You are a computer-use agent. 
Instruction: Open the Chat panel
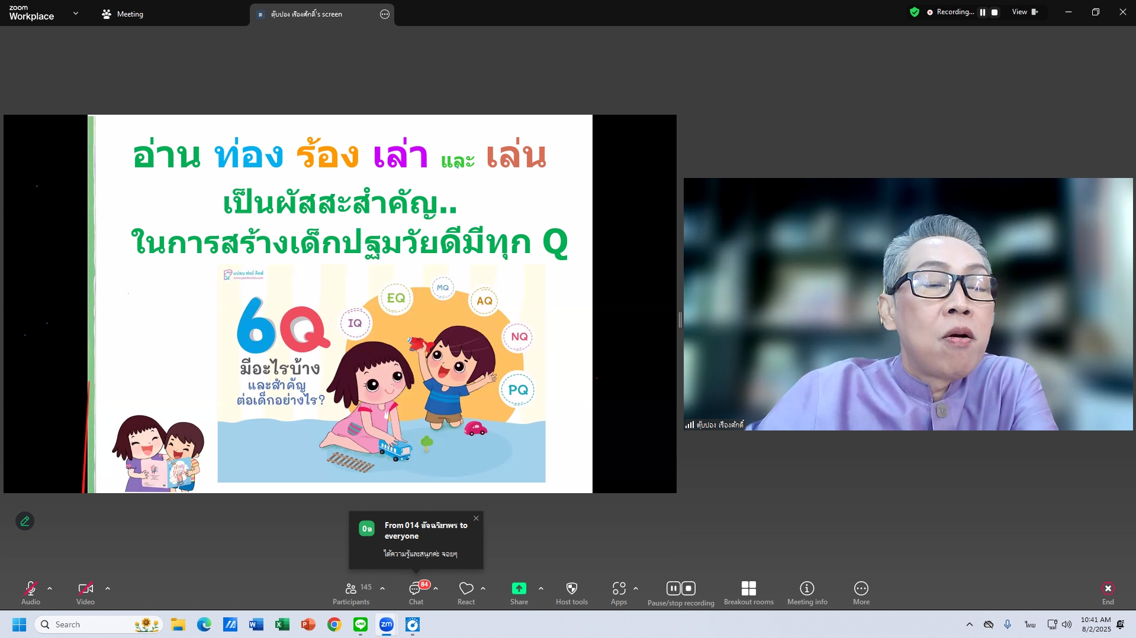pos(416,592)
